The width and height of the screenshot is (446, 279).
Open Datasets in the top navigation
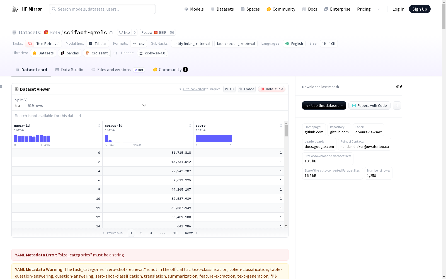tap(222, 9)
